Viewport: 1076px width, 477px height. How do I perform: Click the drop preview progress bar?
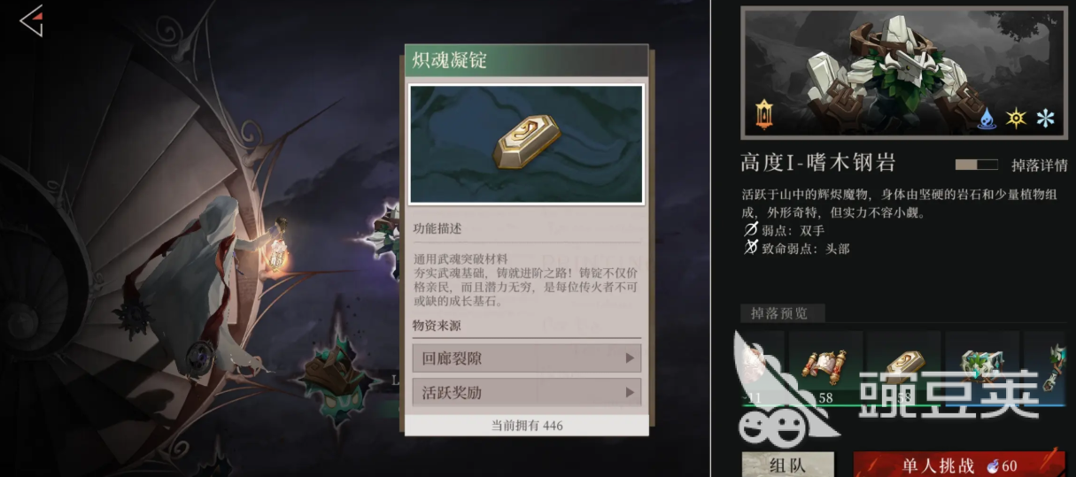[903, 405]
